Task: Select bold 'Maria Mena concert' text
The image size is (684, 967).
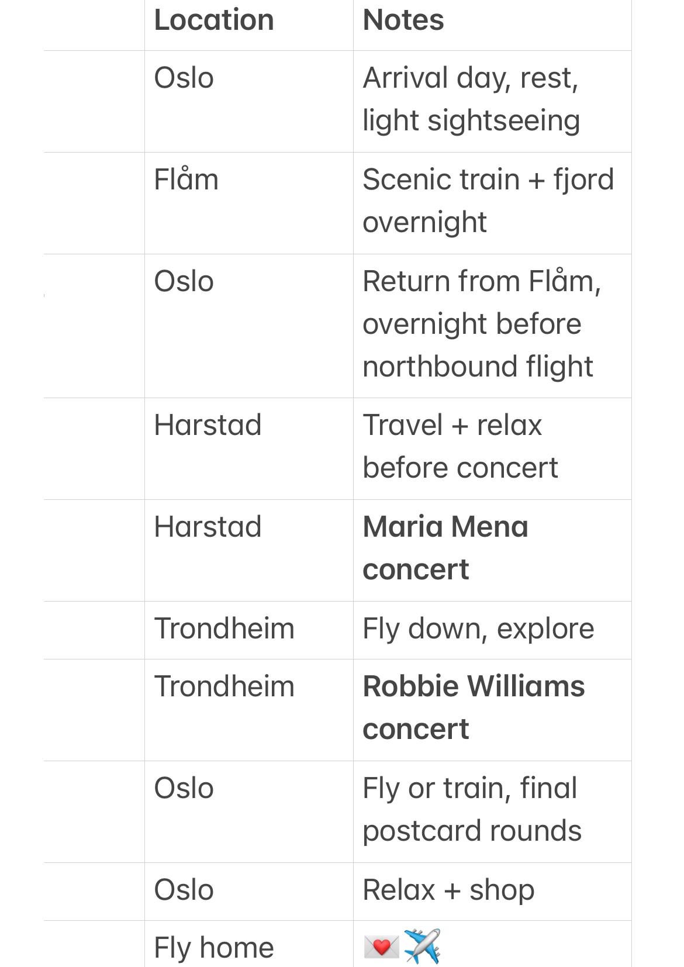Action: click(445, 548)
